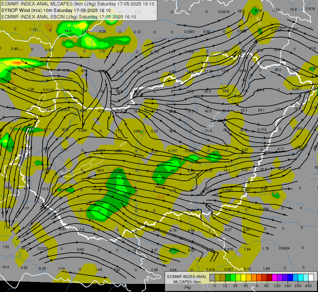Click the map value 22.1

pos(24,248)
